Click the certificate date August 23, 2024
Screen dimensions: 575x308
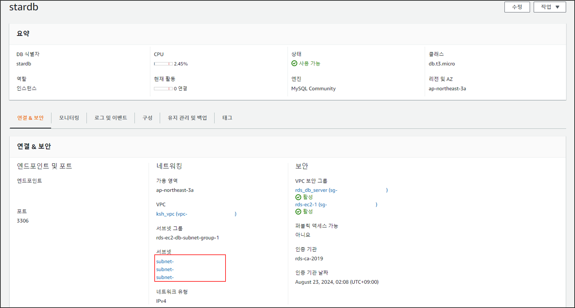click(337, 282)
